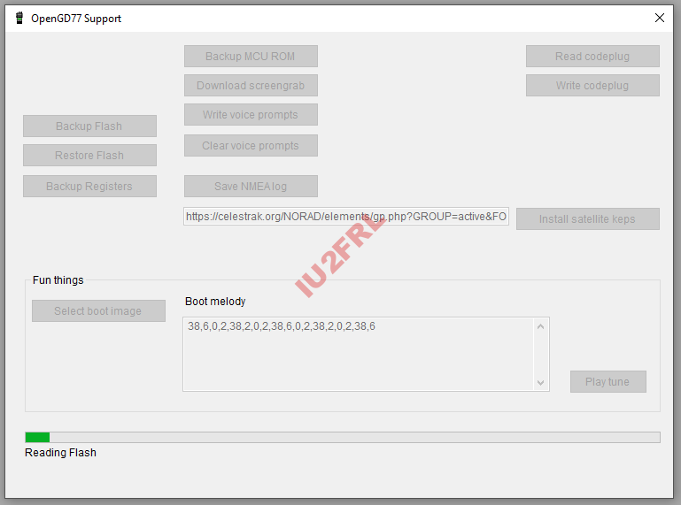Click the Restore Flash button
Image resolution: width=681 pixels, height=505 pixels.
pos(89,156)
